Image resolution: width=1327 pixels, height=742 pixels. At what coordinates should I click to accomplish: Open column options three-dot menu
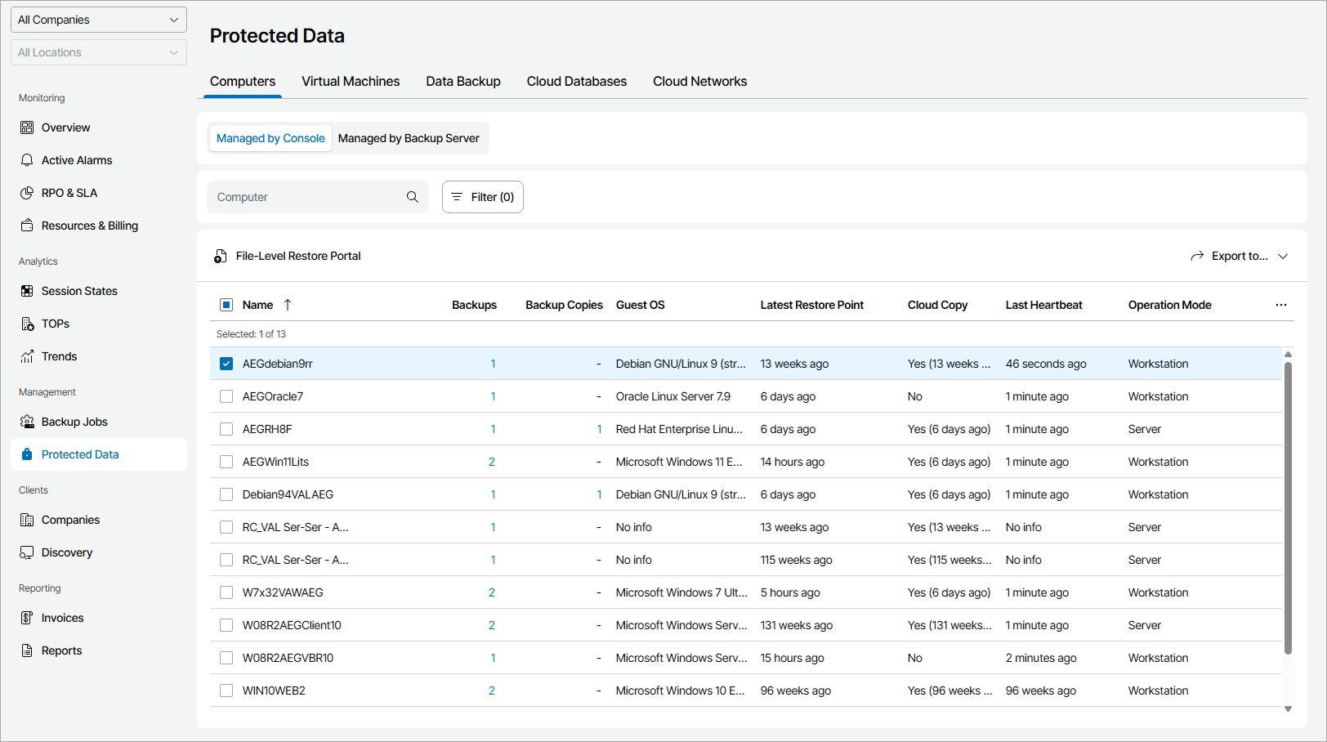(1280, 305)
